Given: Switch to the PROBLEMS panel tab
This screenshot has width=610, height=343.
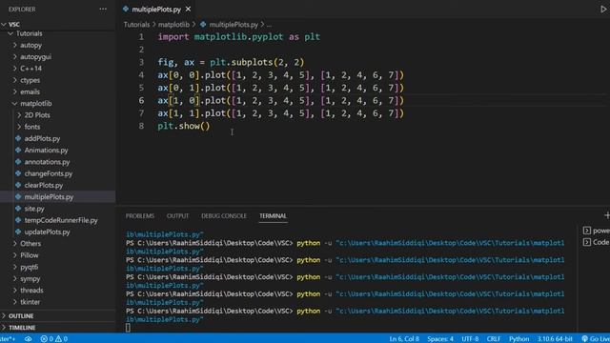Looking at the screenshot, I should [x=140, y=216].
